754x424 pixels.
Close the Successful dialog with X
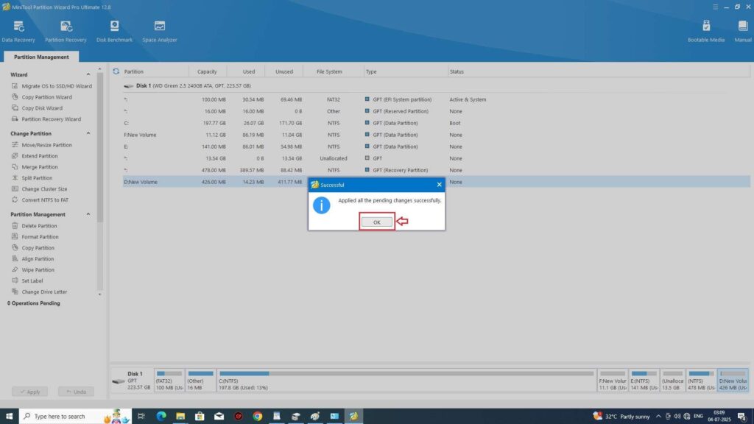click(x=439, y=185)
